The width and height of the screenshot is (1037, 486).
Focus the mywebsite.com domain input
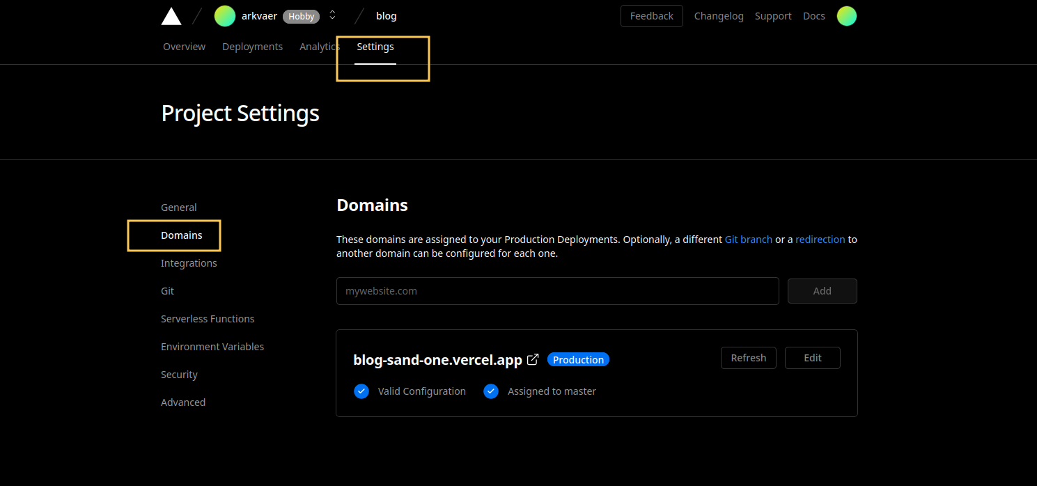558,291
